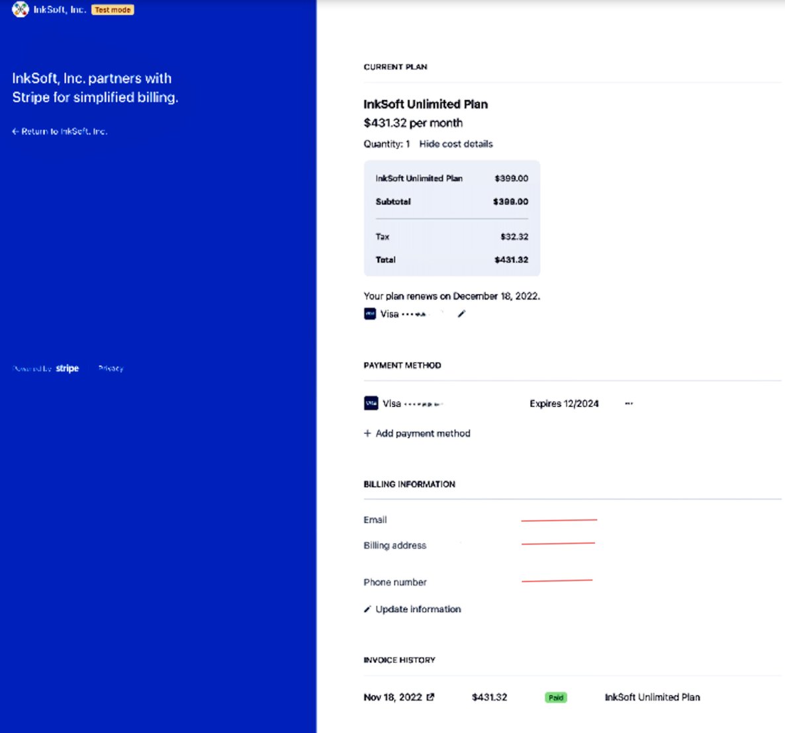Click the Paid status badge

point(556,697)
